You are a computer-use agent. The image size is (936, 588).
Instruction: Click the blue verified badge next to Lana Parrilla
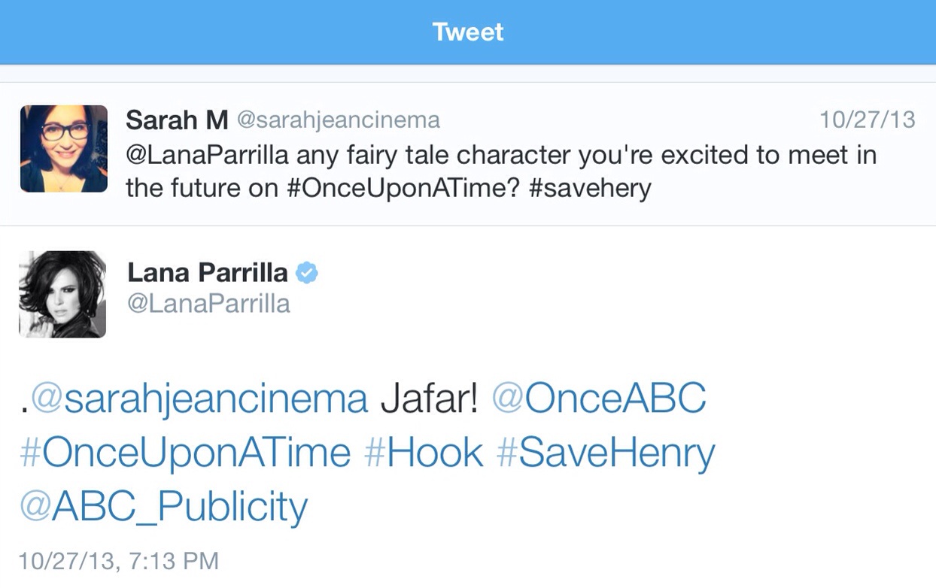point(306,273)
